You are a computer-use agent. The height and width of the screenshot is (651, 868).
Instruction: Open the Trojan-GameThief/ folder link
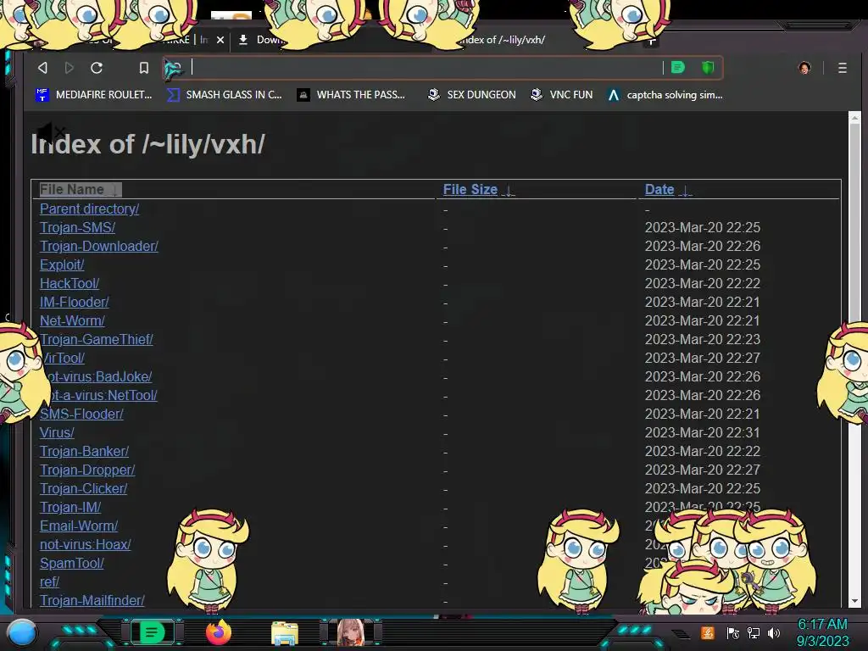click(x=97, y=339)
